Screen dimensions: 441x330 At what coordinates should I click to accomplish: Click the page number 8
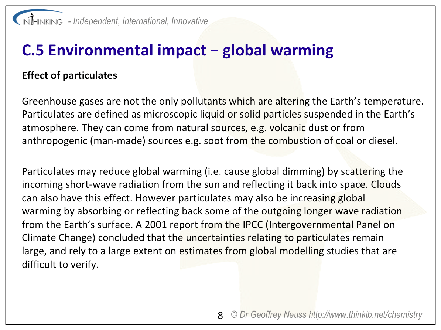coord(220,315)
